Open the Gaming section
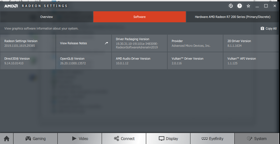Screen dimensions: 280x144 coord(35,138)
